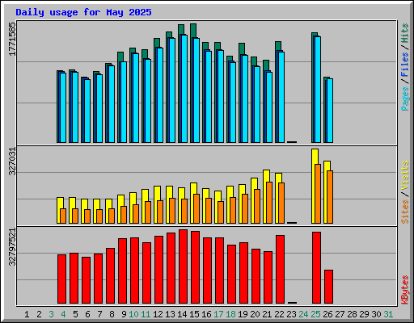
Task: Click day label 15 on the x-axis
Action: coord(194,314)
